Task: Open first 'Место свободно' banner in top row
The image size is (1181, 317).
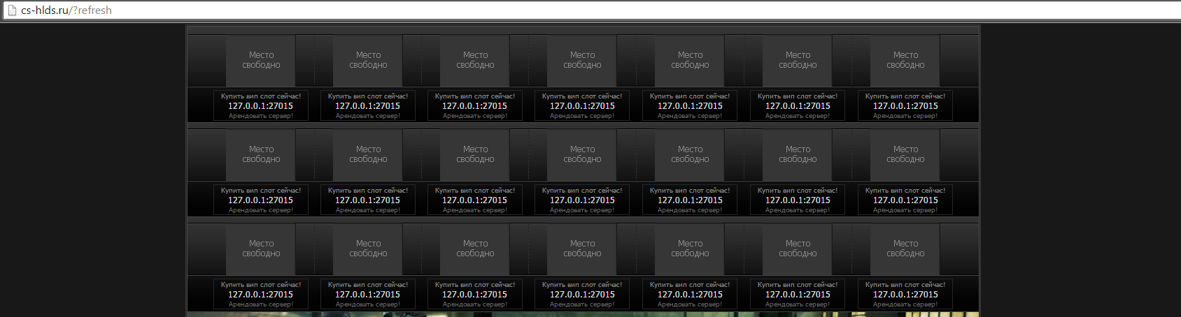Action: tap(261, 60)
